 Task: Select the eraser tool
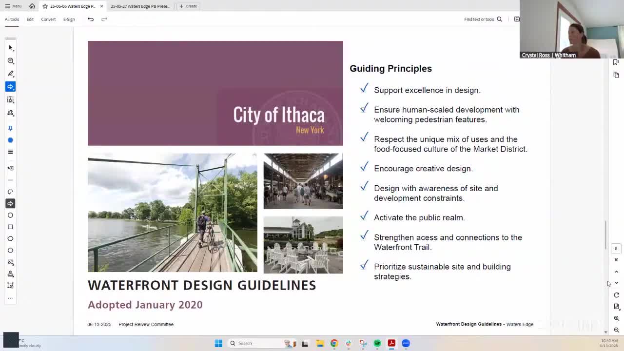pyautogui.click(x=10, y=192)
